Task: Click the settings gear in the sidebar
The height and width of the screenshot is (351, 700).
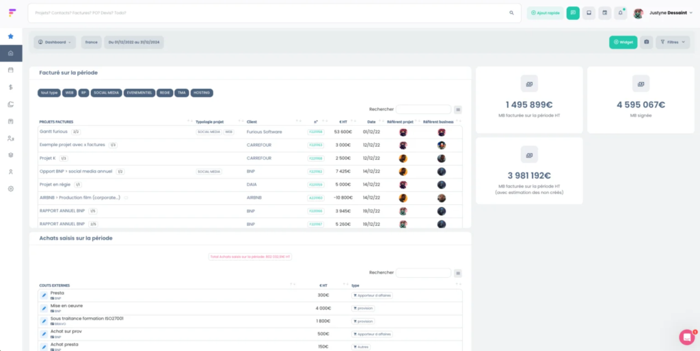Action: point(10,188)
